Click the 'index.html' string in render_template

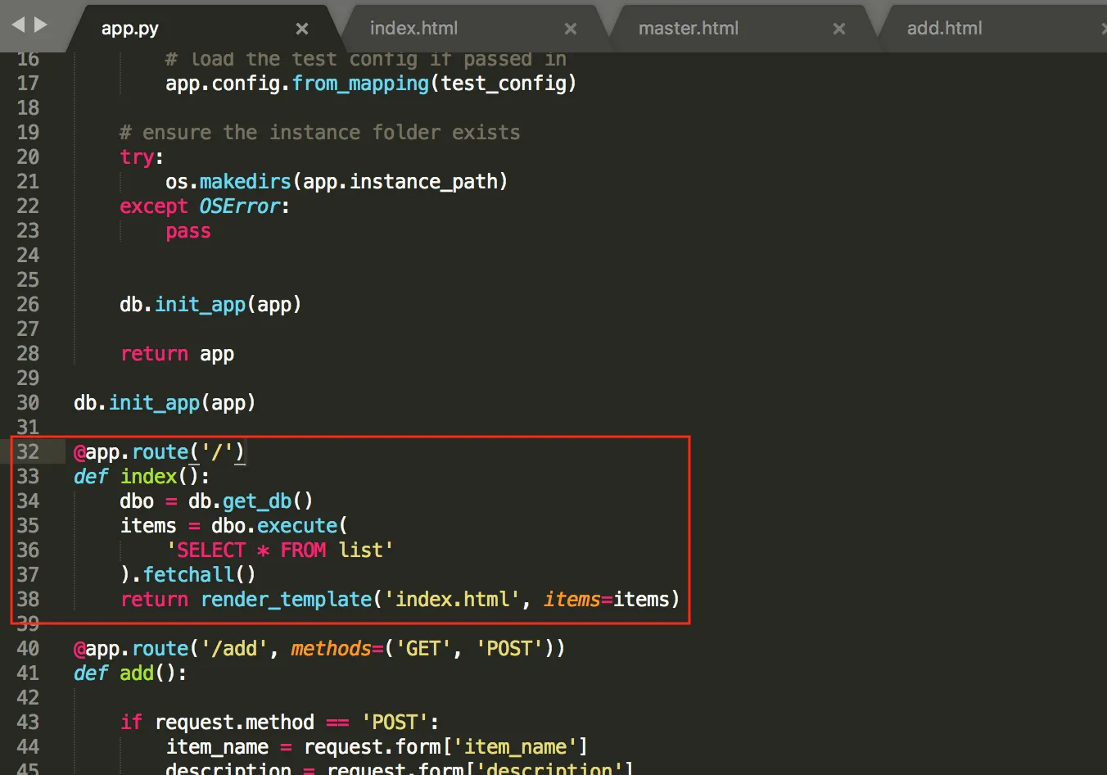coord(452,600)
